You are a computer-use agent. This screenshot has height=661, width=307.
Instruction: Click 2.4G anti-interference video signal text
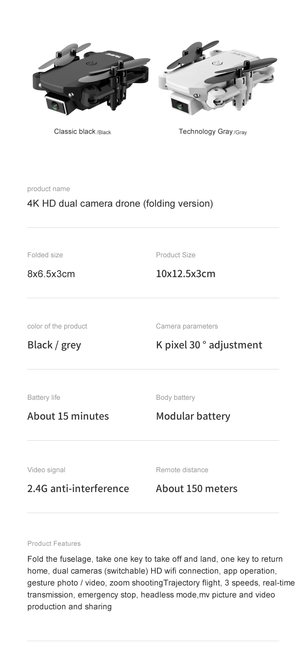78,489
